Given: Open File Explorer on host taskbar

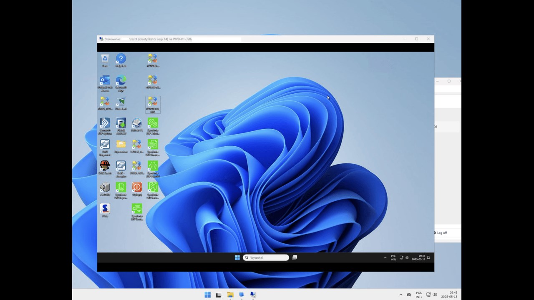Looking at the screenshot, I should pyautogui.click(x=230, y=295).
